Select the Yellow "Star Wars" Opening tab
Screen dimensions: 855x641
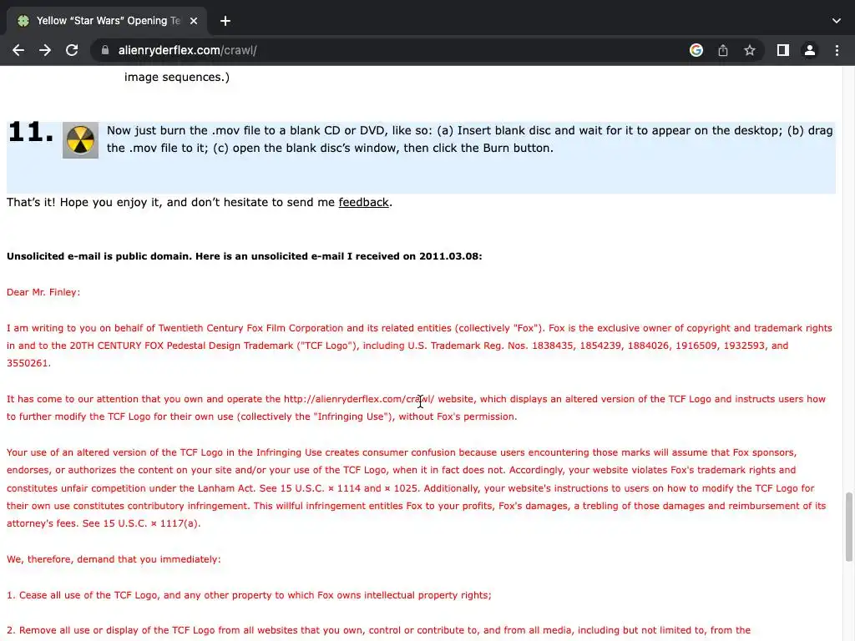[107, 21]
